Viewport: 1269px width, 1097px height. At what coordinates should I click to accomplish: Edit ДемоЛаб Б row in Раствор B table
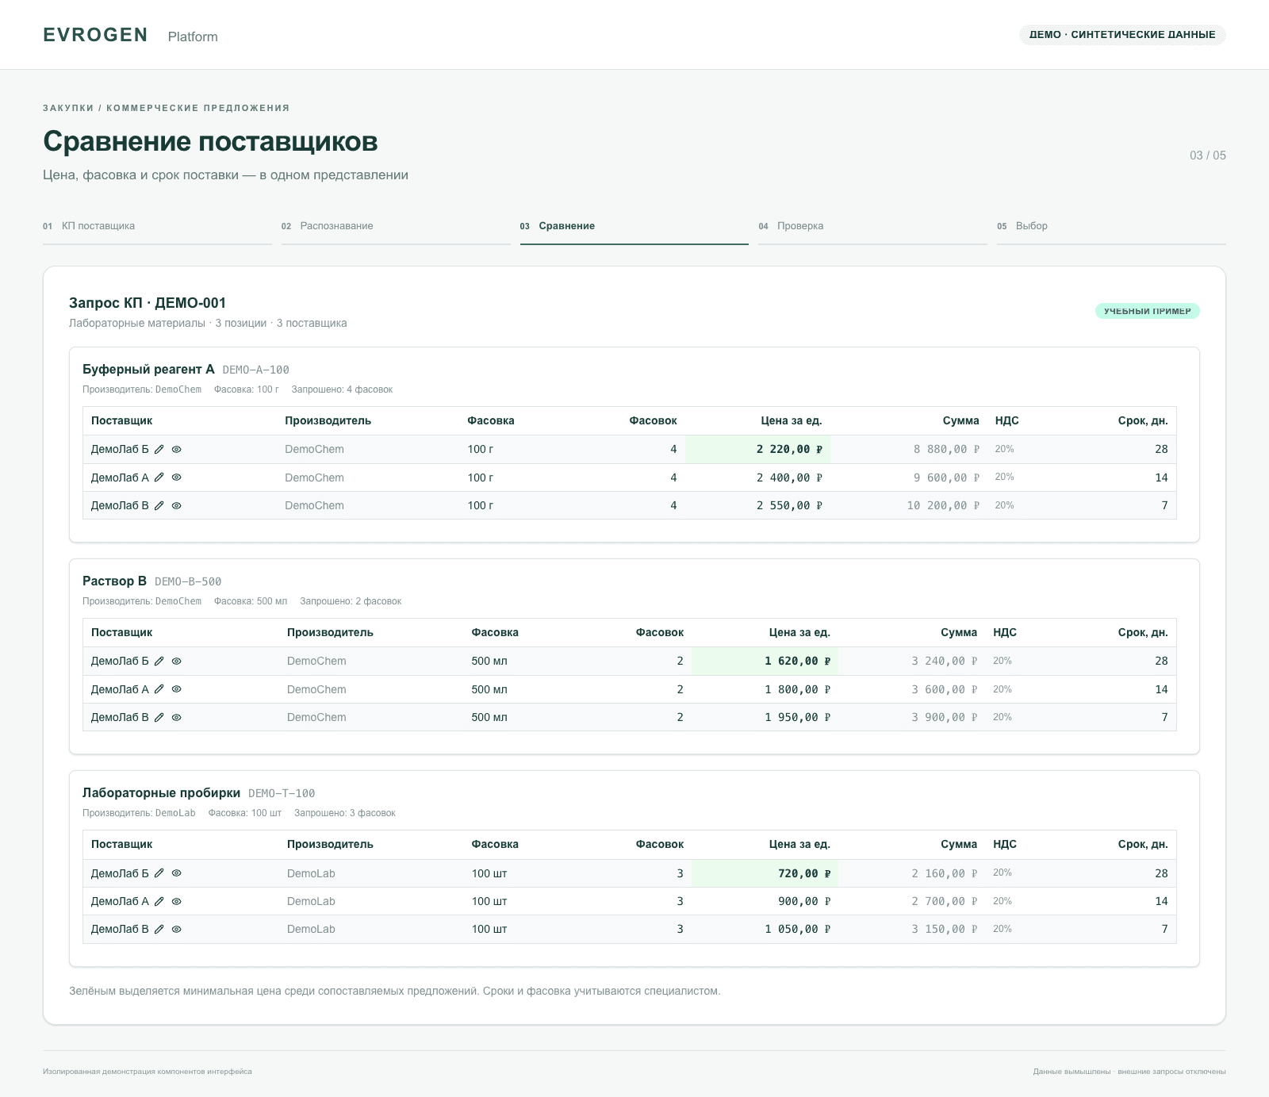click(x=159, y=661)
